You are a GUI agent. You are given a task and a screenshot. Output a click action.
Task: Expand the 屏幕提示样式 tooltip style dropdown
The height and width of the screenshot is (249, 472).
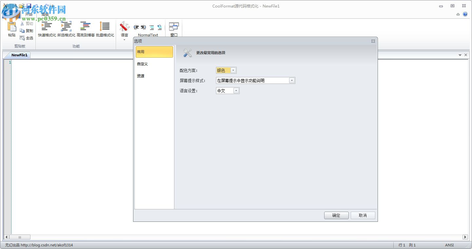(x=292, y=80)
